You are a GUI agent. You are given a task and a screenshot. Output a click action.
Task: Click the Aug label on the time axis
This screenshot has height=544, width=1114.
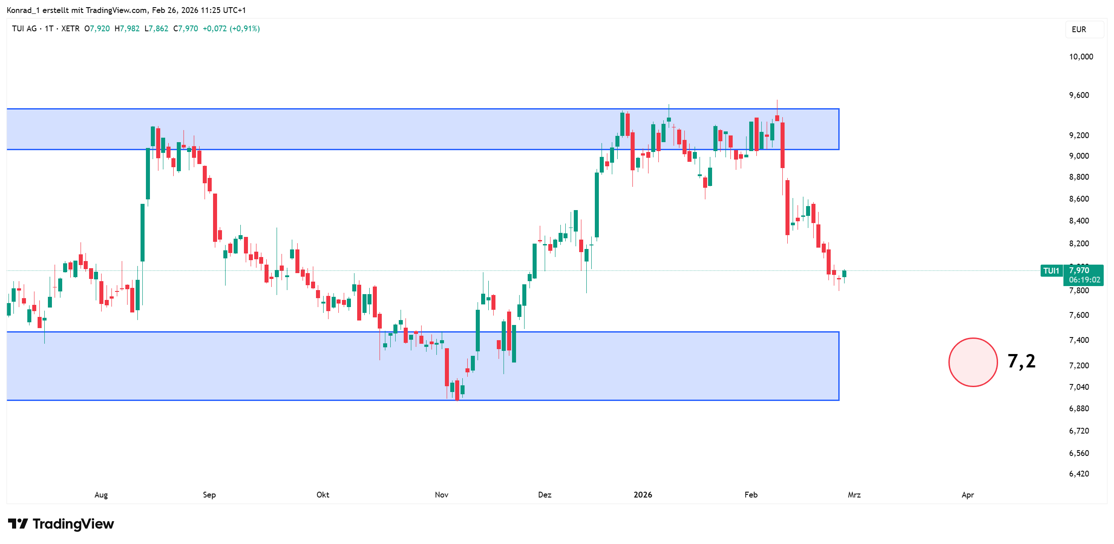click(x=101, y=495)
